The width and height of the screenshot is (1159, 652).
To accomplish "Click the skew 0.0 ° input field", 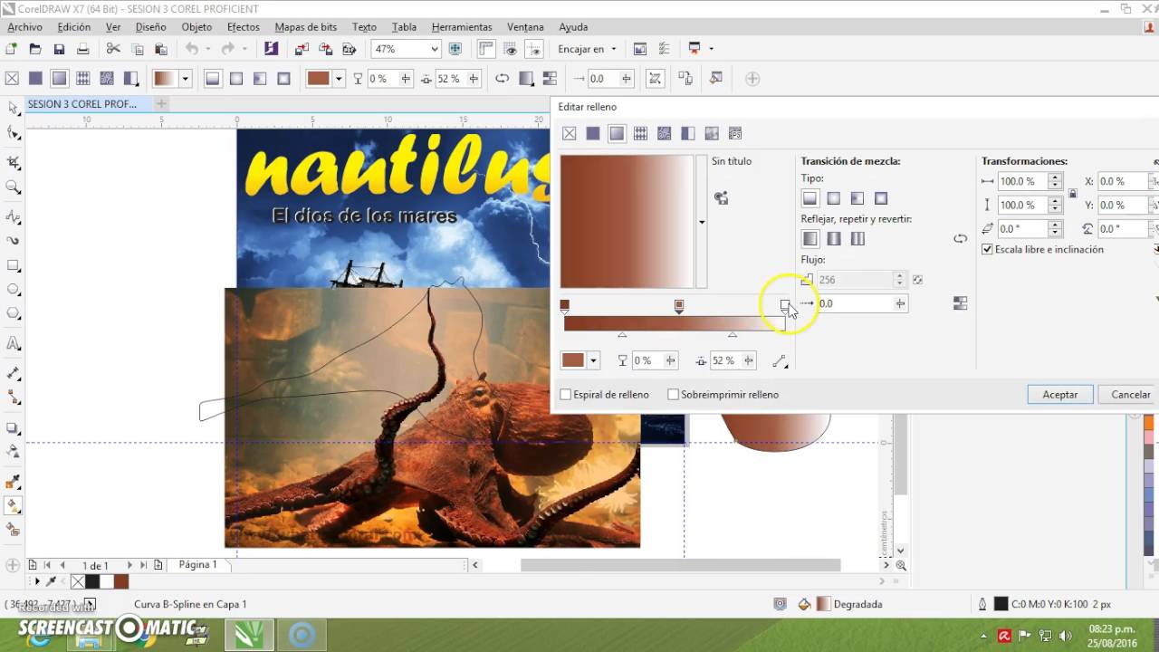I will point(1022,229).
